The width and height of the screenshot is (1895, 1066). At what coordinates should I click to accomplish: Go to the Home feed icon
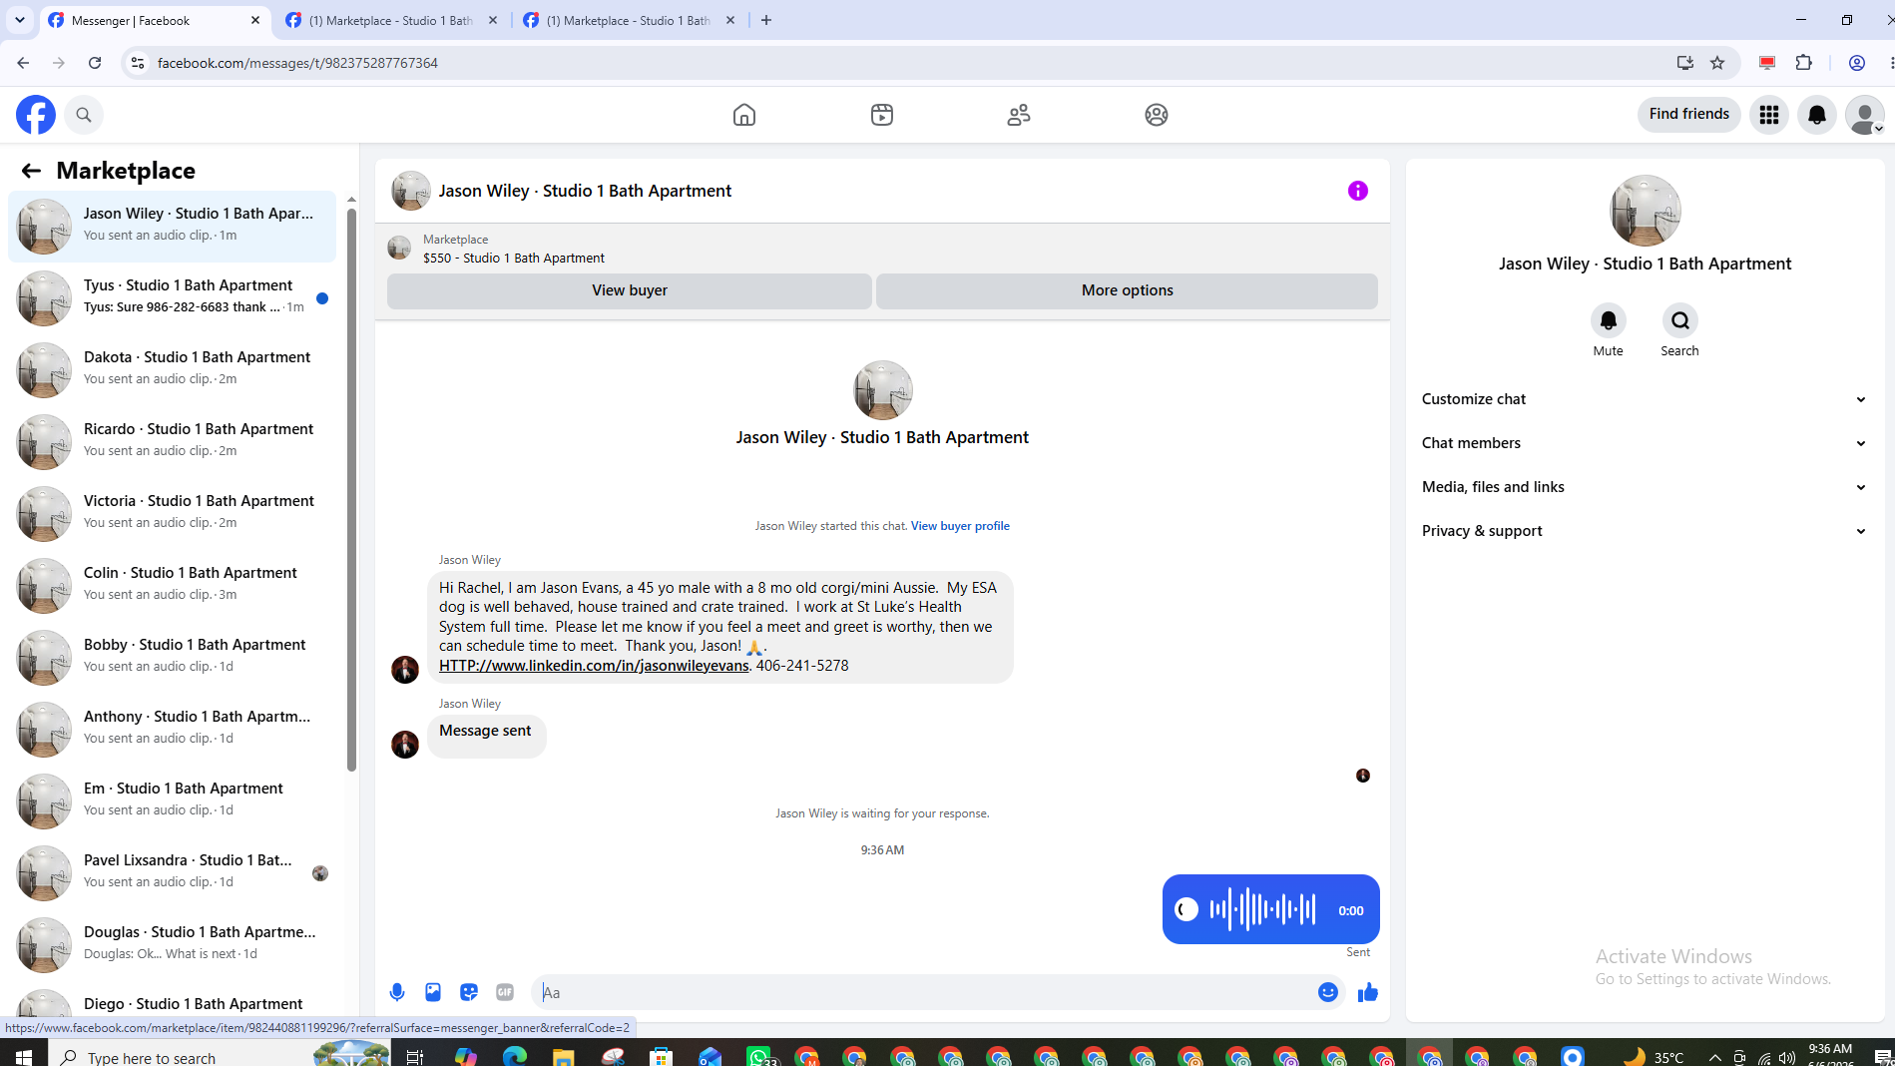[x=744, y=115]
